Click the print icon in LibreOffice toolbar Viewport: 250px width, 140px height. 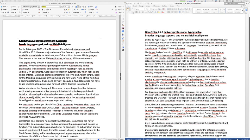(8, 12)
